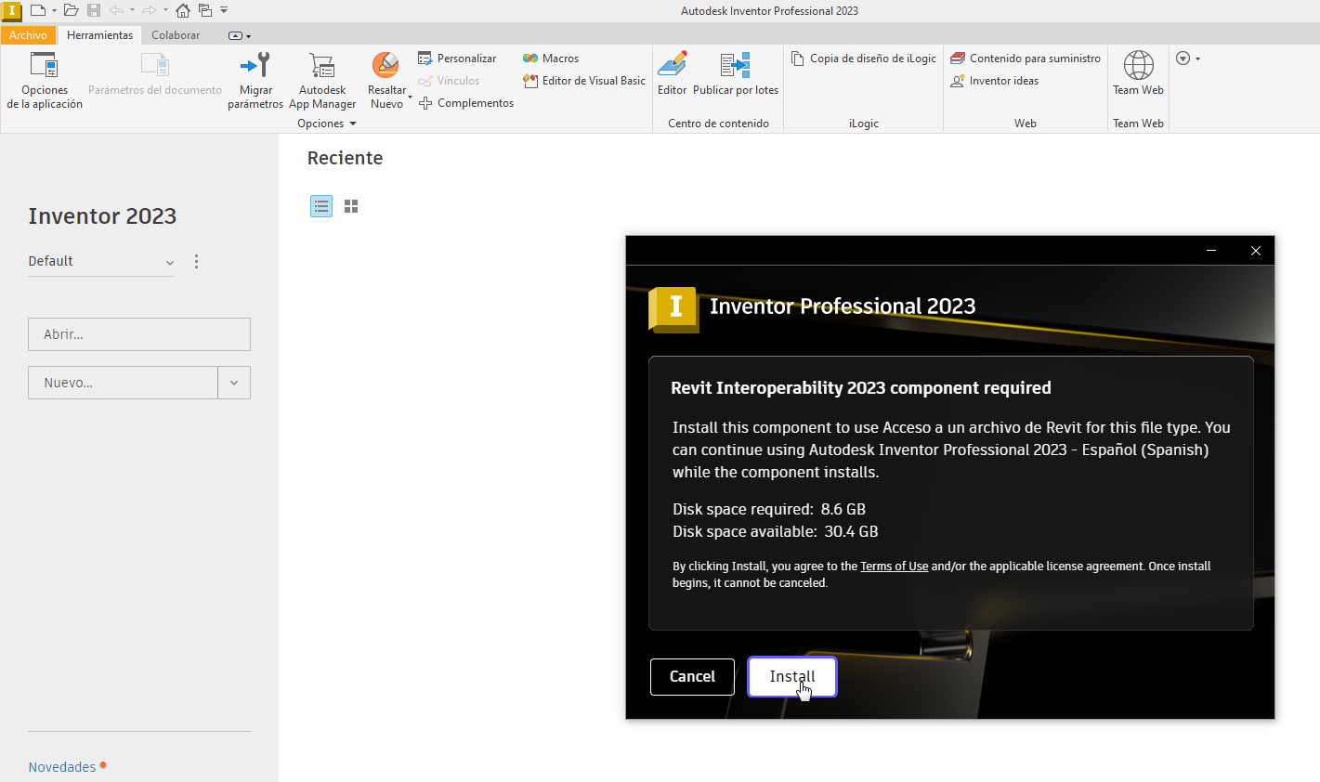Click the redo arrow icon
The height and width of the screenshot is (782, 1320).
(x=150, y=10)
